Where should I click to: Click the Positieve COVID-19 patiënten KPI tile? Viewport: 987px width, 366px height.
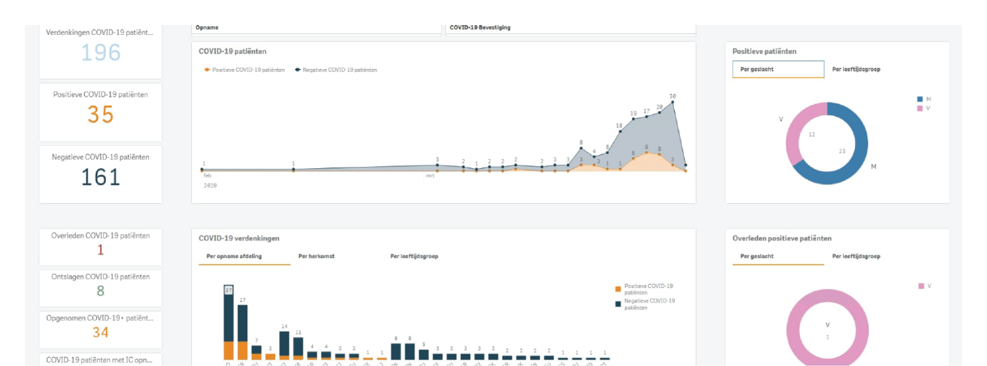click(x=101, y=112)
